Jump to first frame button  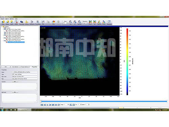tap(42, 105)
